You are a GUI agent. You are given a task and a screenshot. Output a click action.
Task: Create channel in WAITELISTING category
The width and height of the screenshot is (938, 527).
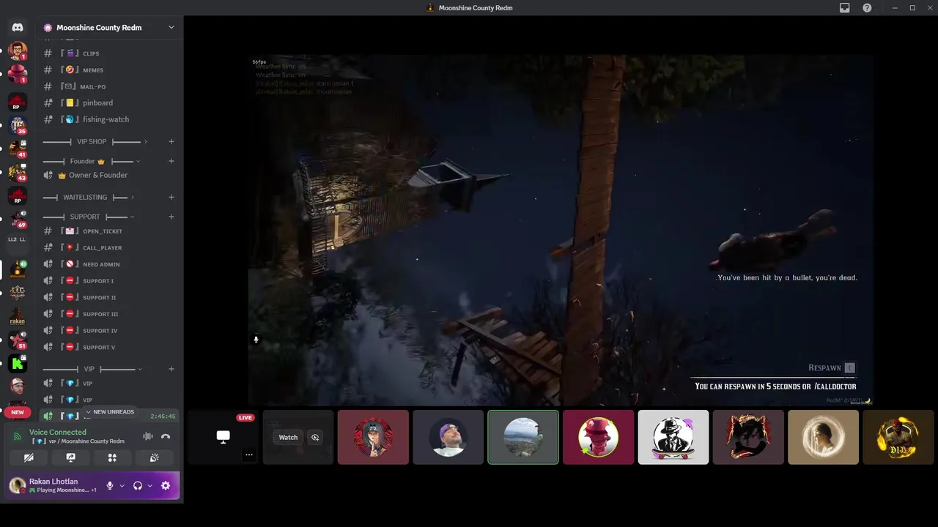point(171,197)
